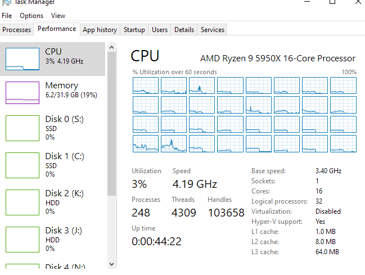The height and width of the screenshot is (275, 365).
Task: Open the Options menu
Action: [x=31, y=16]
